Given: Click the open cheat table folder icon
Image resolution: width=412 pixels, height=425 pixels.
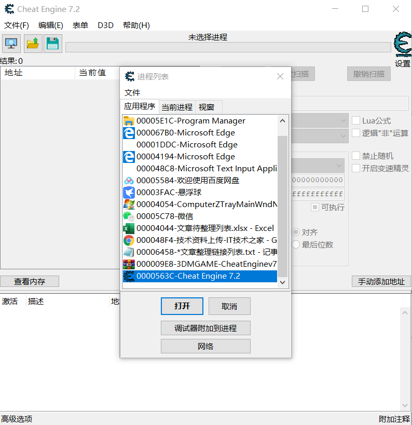Looking at the screenshot, I should click(33, 44).
